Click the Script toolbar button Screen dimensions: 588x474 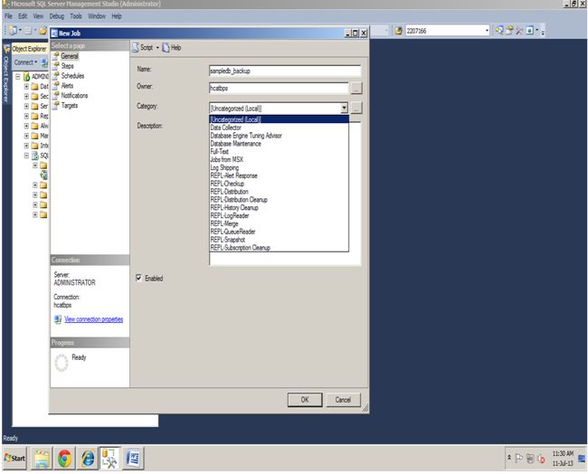tap(143, 48)
